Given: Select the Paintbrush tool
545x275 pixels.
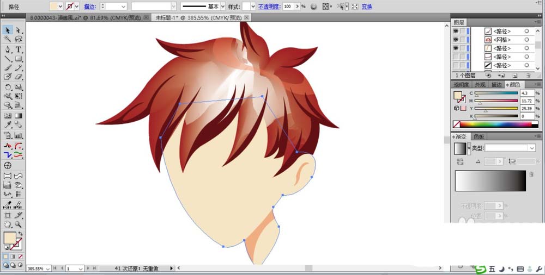Looking at the screenshot, I should [x=8, y=68].
